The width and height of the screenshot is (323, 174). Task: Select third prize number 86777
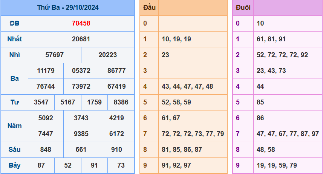tap(116, 71)
